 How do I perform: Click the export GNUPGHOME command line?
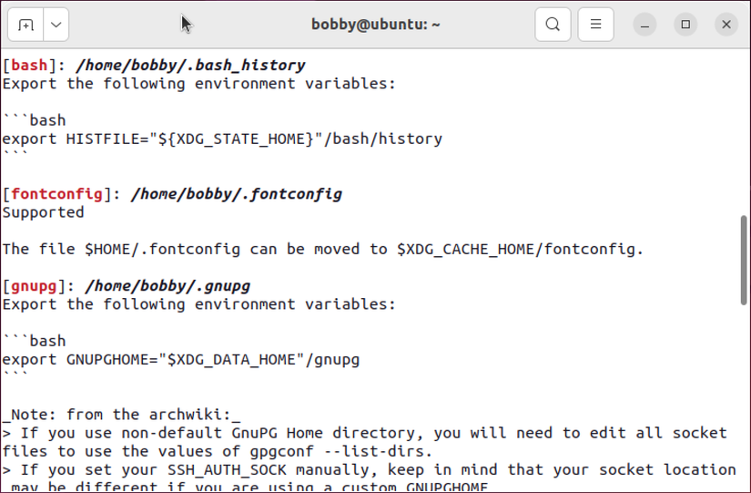[180, 359]
